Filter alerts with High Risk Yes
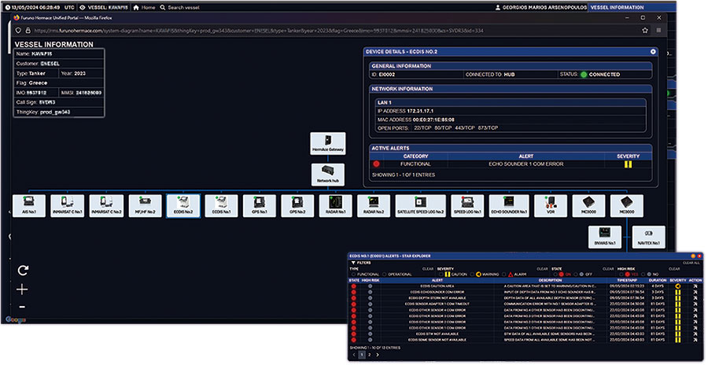 pyautogui.click(x=621, y=275)
